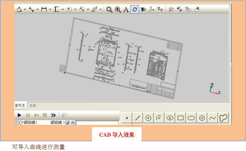This screenshot has width=246, height=151.
Task: Open the radius tool dropdown arrow
Action: [x=75, y=9]
